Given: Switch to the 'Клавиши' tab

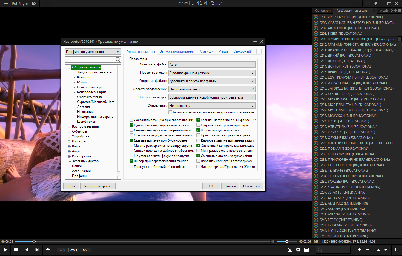Looking at the screenshot, I should coord(206,51).
